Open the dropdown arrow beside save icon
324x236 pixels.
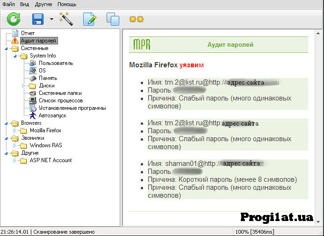click(x=51, y=19)
